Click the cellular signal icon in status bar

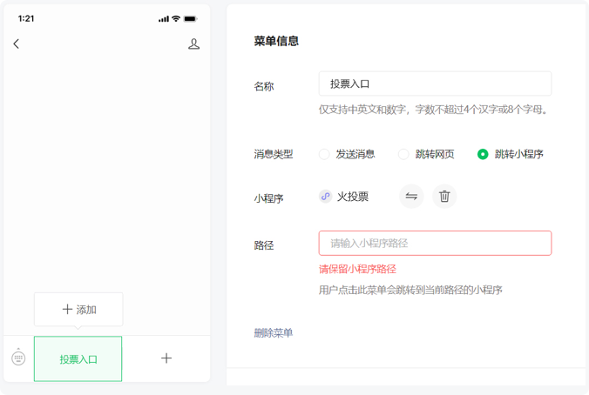[x=163, y=18]
